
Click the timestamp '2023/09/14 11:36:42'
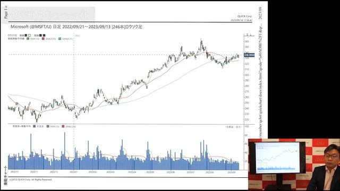coord(241,20)
